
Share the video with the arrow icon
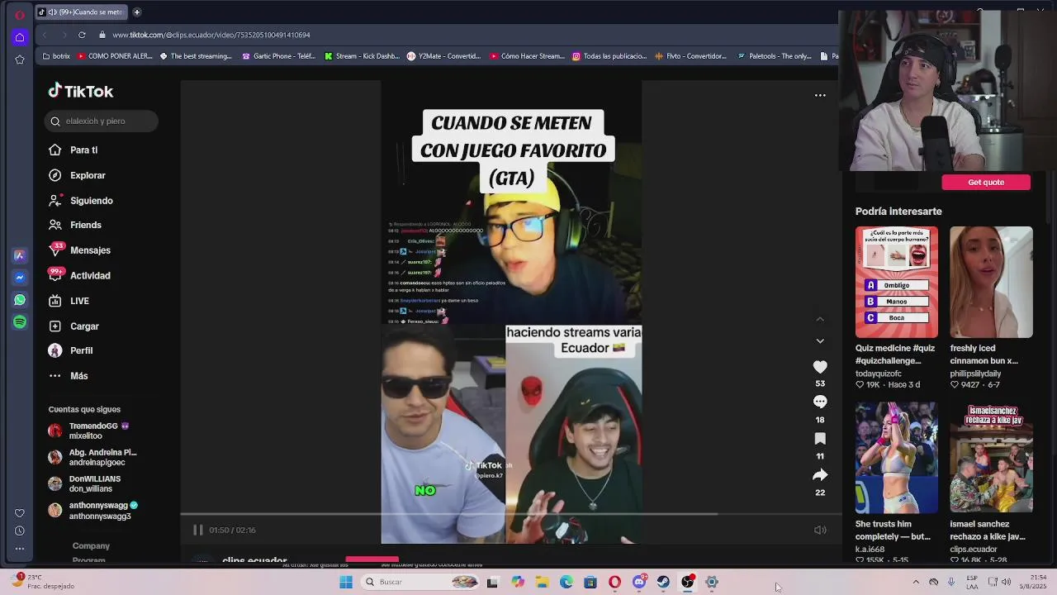coord(820,474)
